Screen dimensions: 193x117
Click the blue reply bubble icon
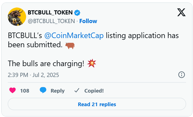[43, 90]
